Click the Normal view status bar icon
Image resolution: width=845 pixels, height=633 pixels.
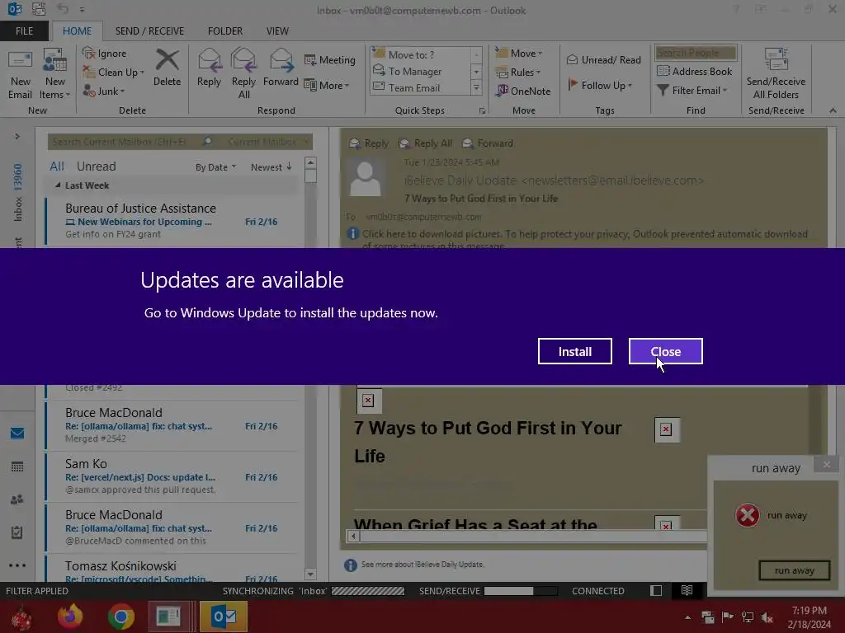(656, 590)
